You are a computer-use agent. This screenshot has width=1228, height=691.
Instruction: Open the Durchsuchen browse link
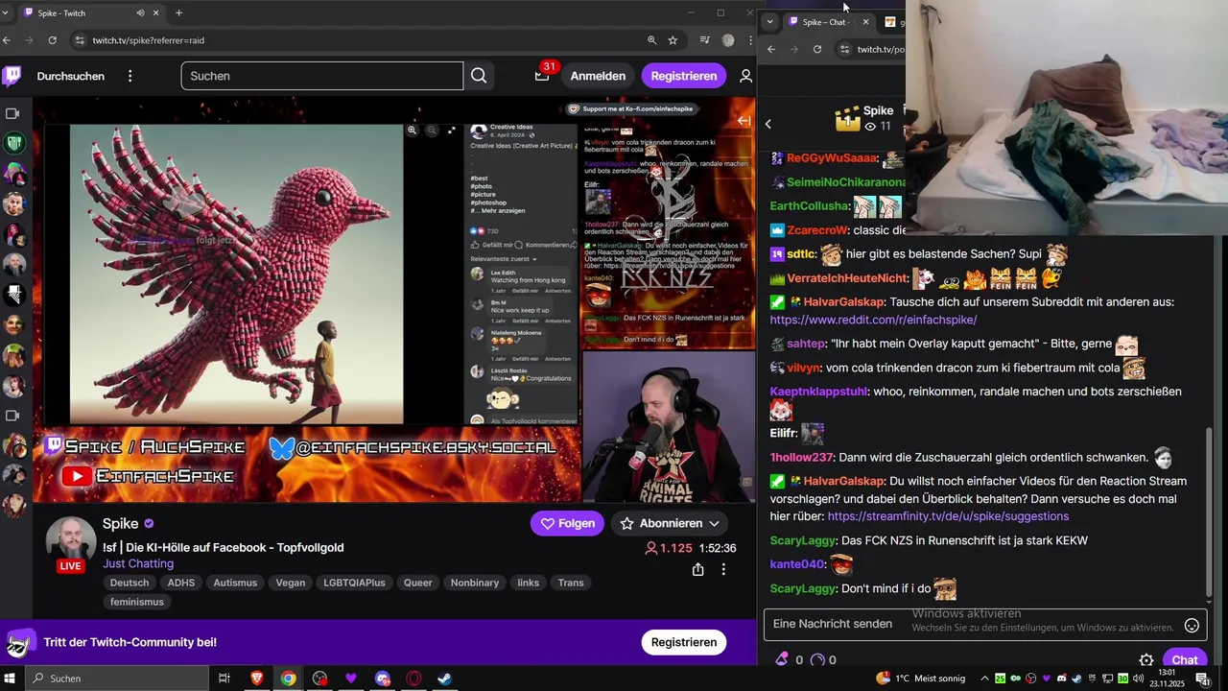click(71, 76)
